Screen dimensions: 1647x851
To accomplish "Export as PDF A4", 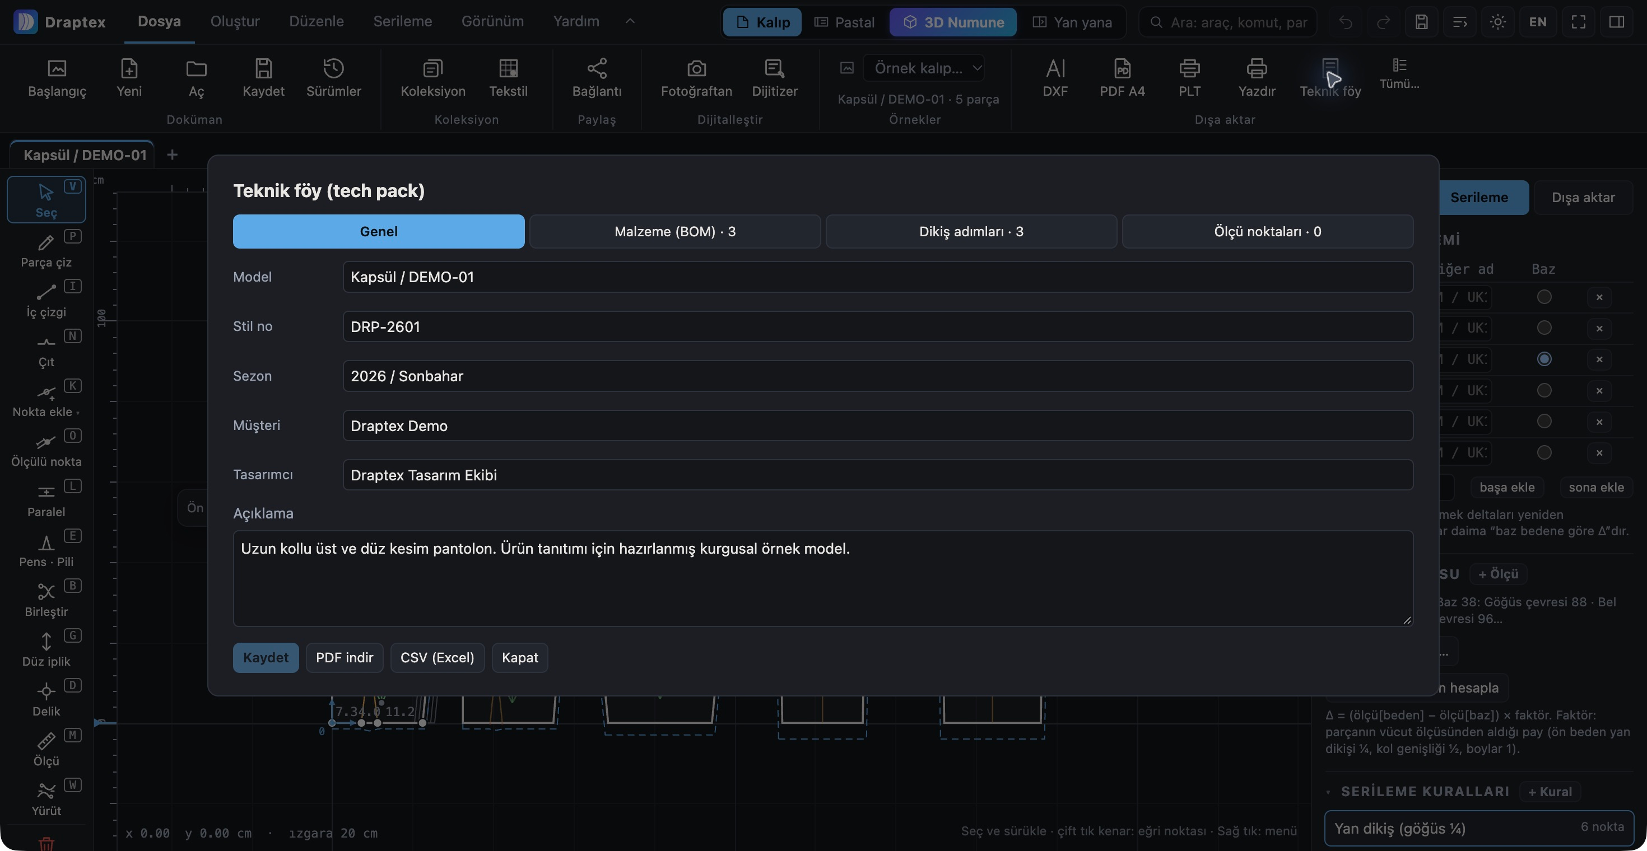I will point(1122,77).
